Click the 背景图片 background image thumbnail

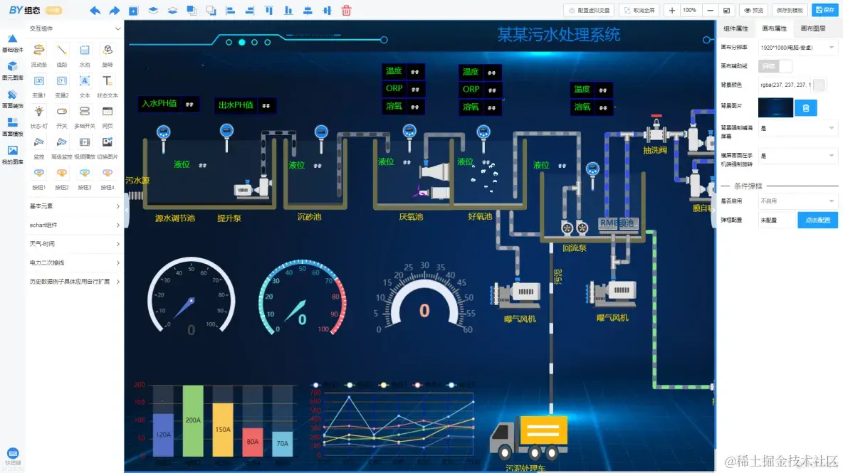coord(775,107)
